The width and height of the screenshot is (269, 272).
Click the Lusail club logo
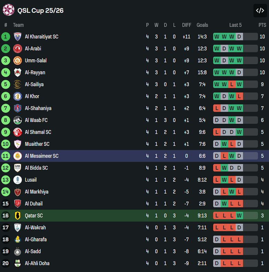coord(18,180)
